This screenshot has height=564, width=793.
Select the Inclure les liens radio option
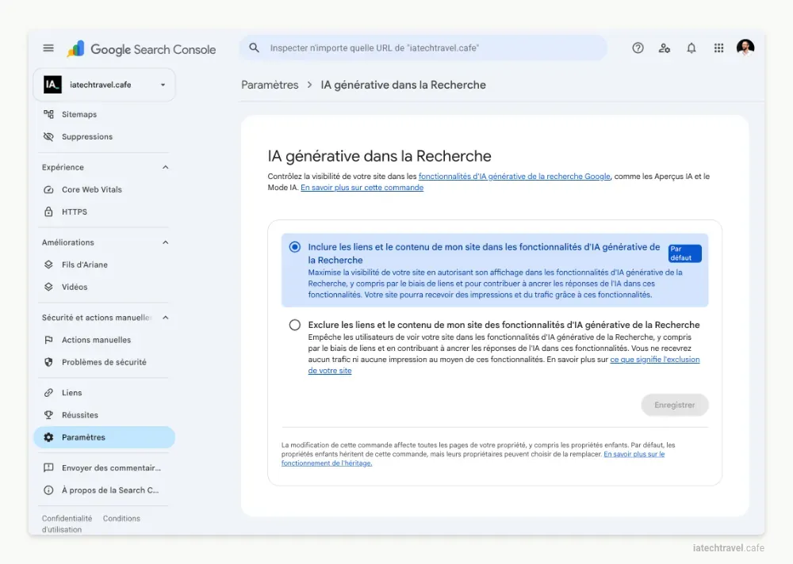click(294, 247)
